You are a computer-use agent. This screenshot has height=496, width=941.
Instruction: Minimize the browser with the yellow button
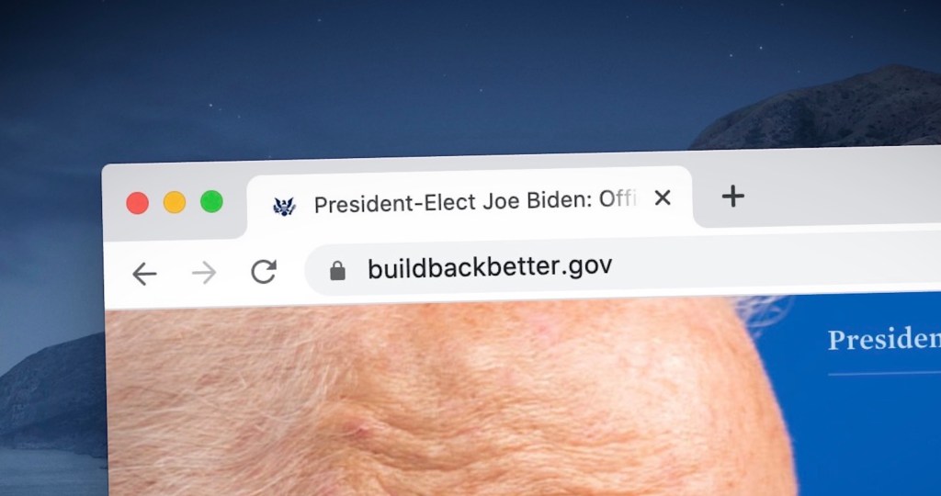coord(175,202)
